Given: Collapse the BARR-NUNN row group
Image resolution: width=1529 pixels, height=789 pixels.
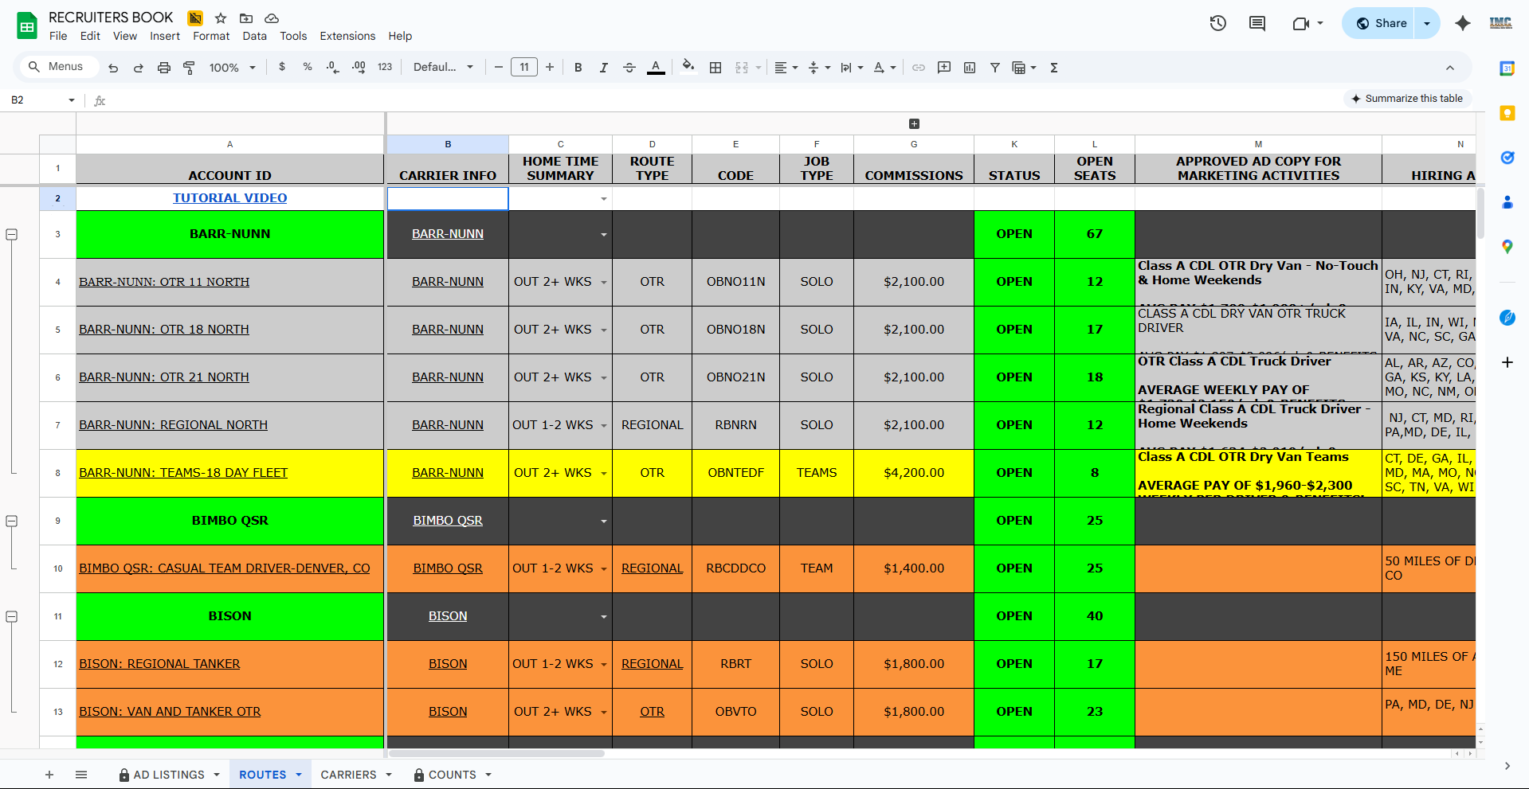Looking at the screenshot, I should 12,234.
